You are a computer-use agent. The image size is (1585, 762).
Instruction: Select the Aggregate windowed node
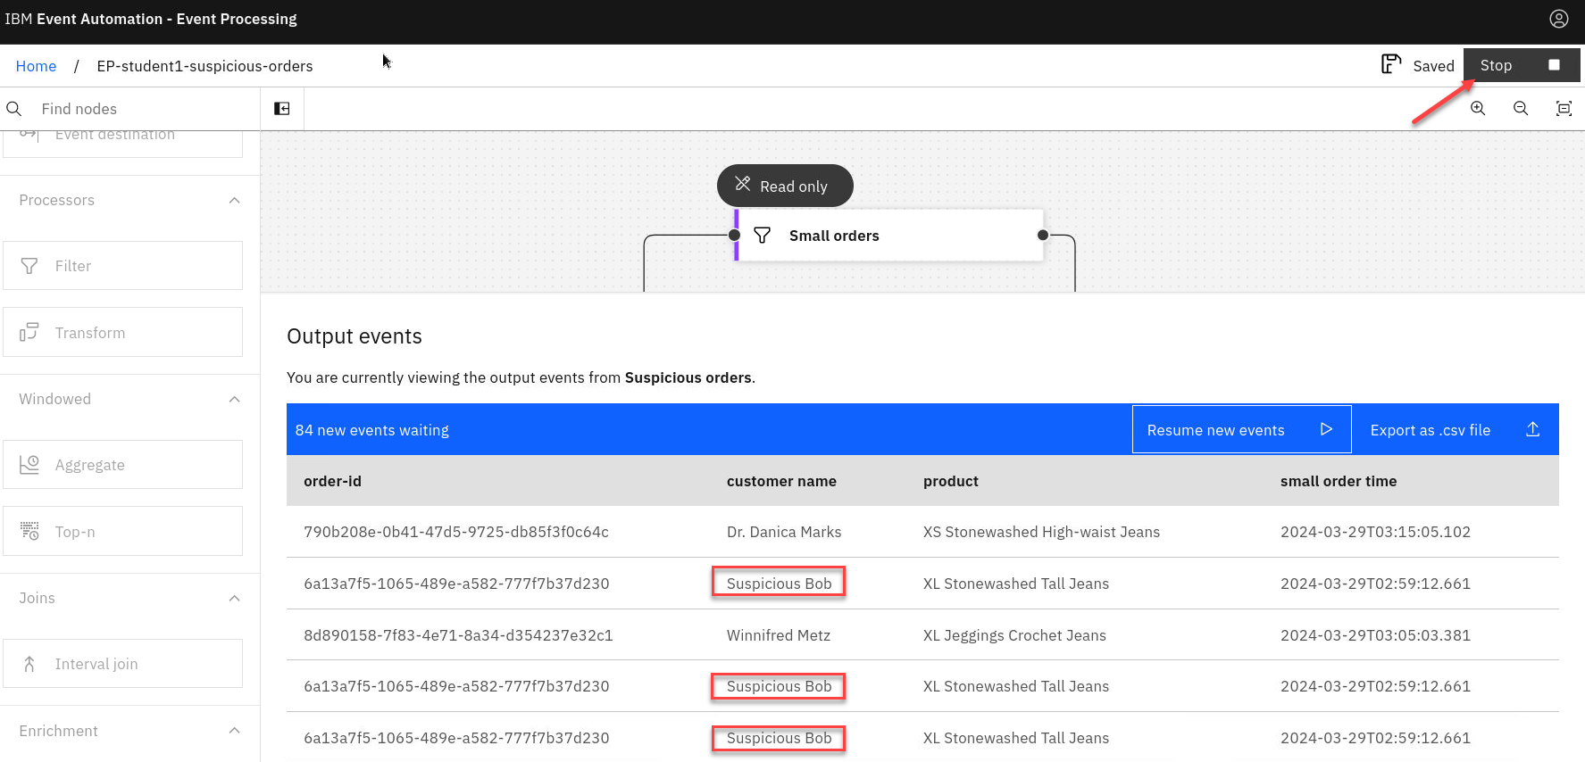coord(123,465)
